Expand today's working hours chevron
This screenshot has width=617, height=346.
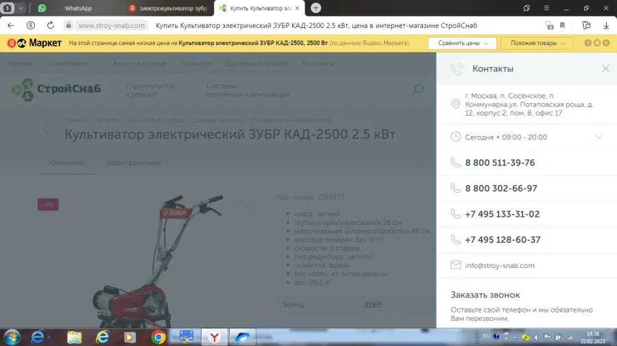(x=598, y=137)
